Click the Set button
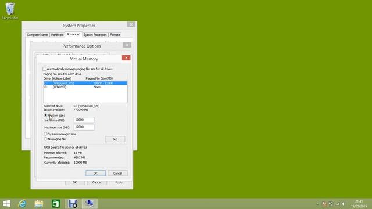The image size is (372, 209). pos(115,139)
